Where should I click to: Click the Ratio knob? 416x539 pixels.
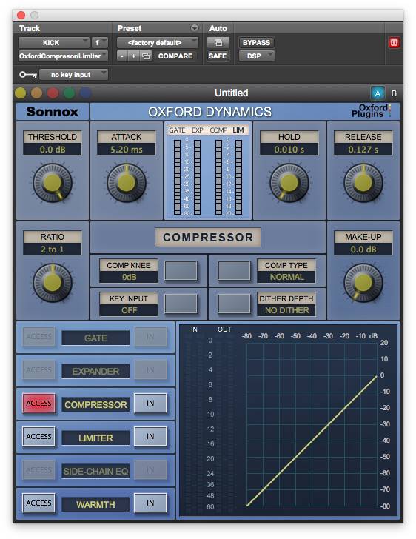pyautogui.click(x=53, y=283)
